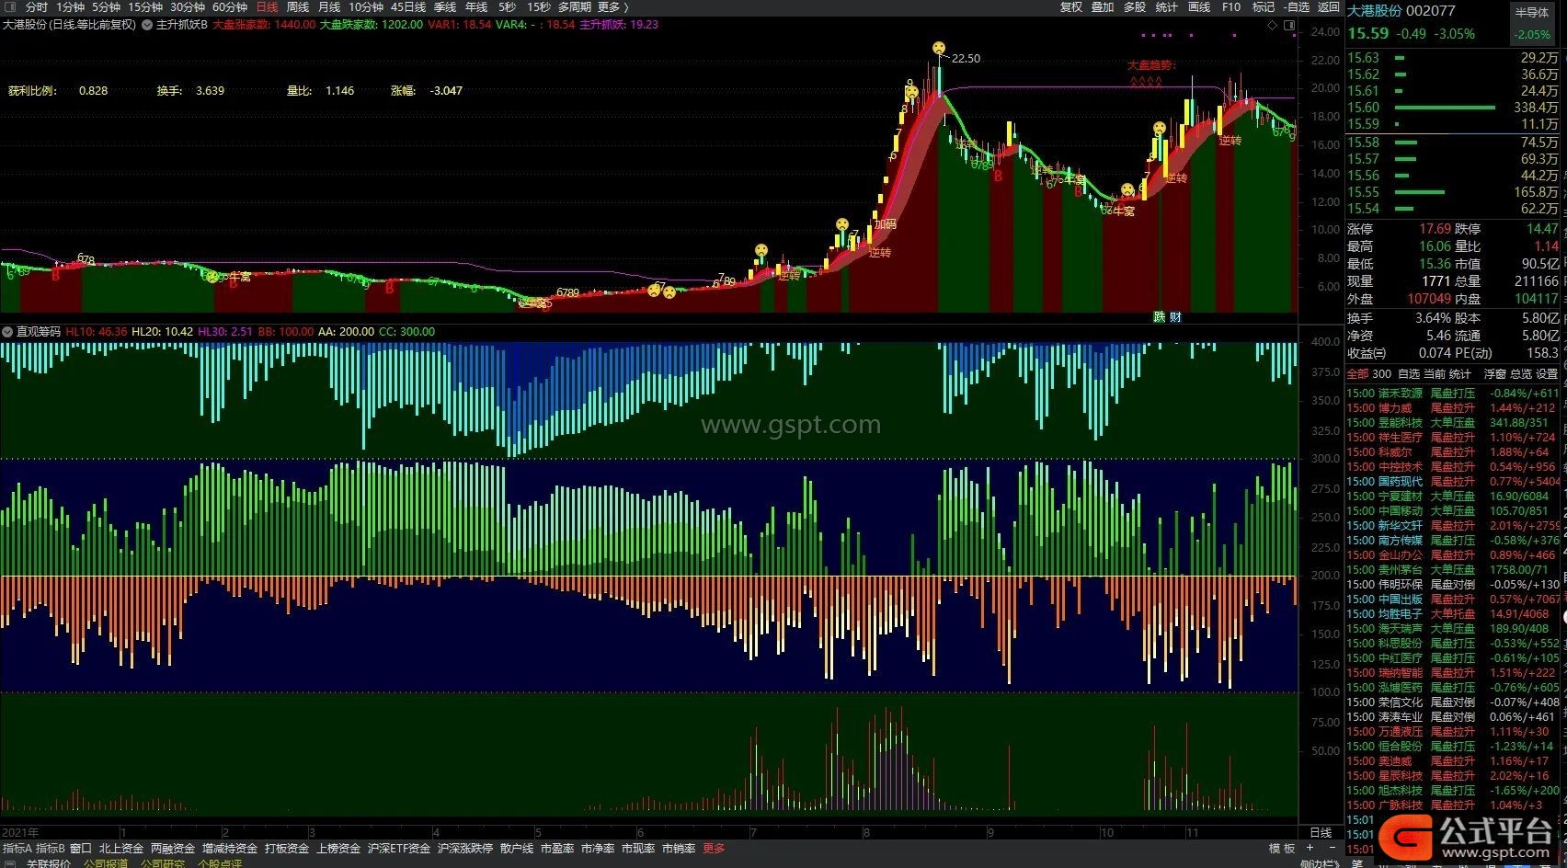The width and height of the screenshot is (1567, 868).
Task: Click the 中国移动 alert row
Action: 1454,511
